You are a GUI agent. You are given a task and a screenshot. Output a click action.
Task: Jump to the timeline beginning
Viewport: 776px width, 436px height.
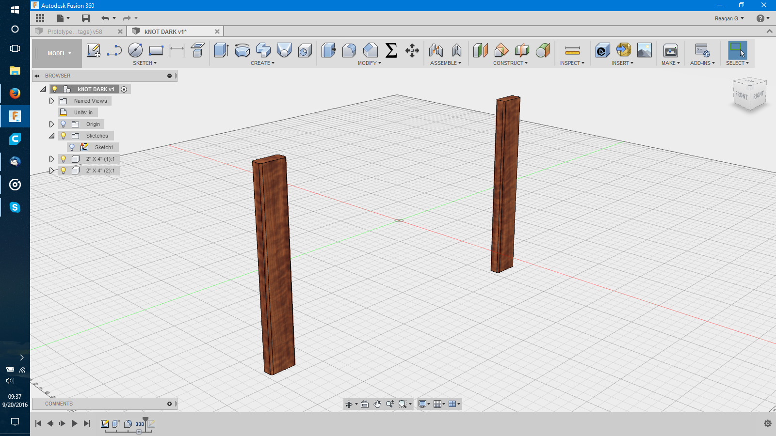click(38, 423)
